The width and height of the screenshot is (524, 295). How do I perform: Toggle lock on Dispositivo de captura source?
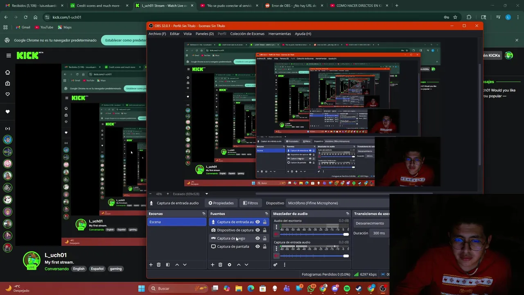(x=264, y=230)
